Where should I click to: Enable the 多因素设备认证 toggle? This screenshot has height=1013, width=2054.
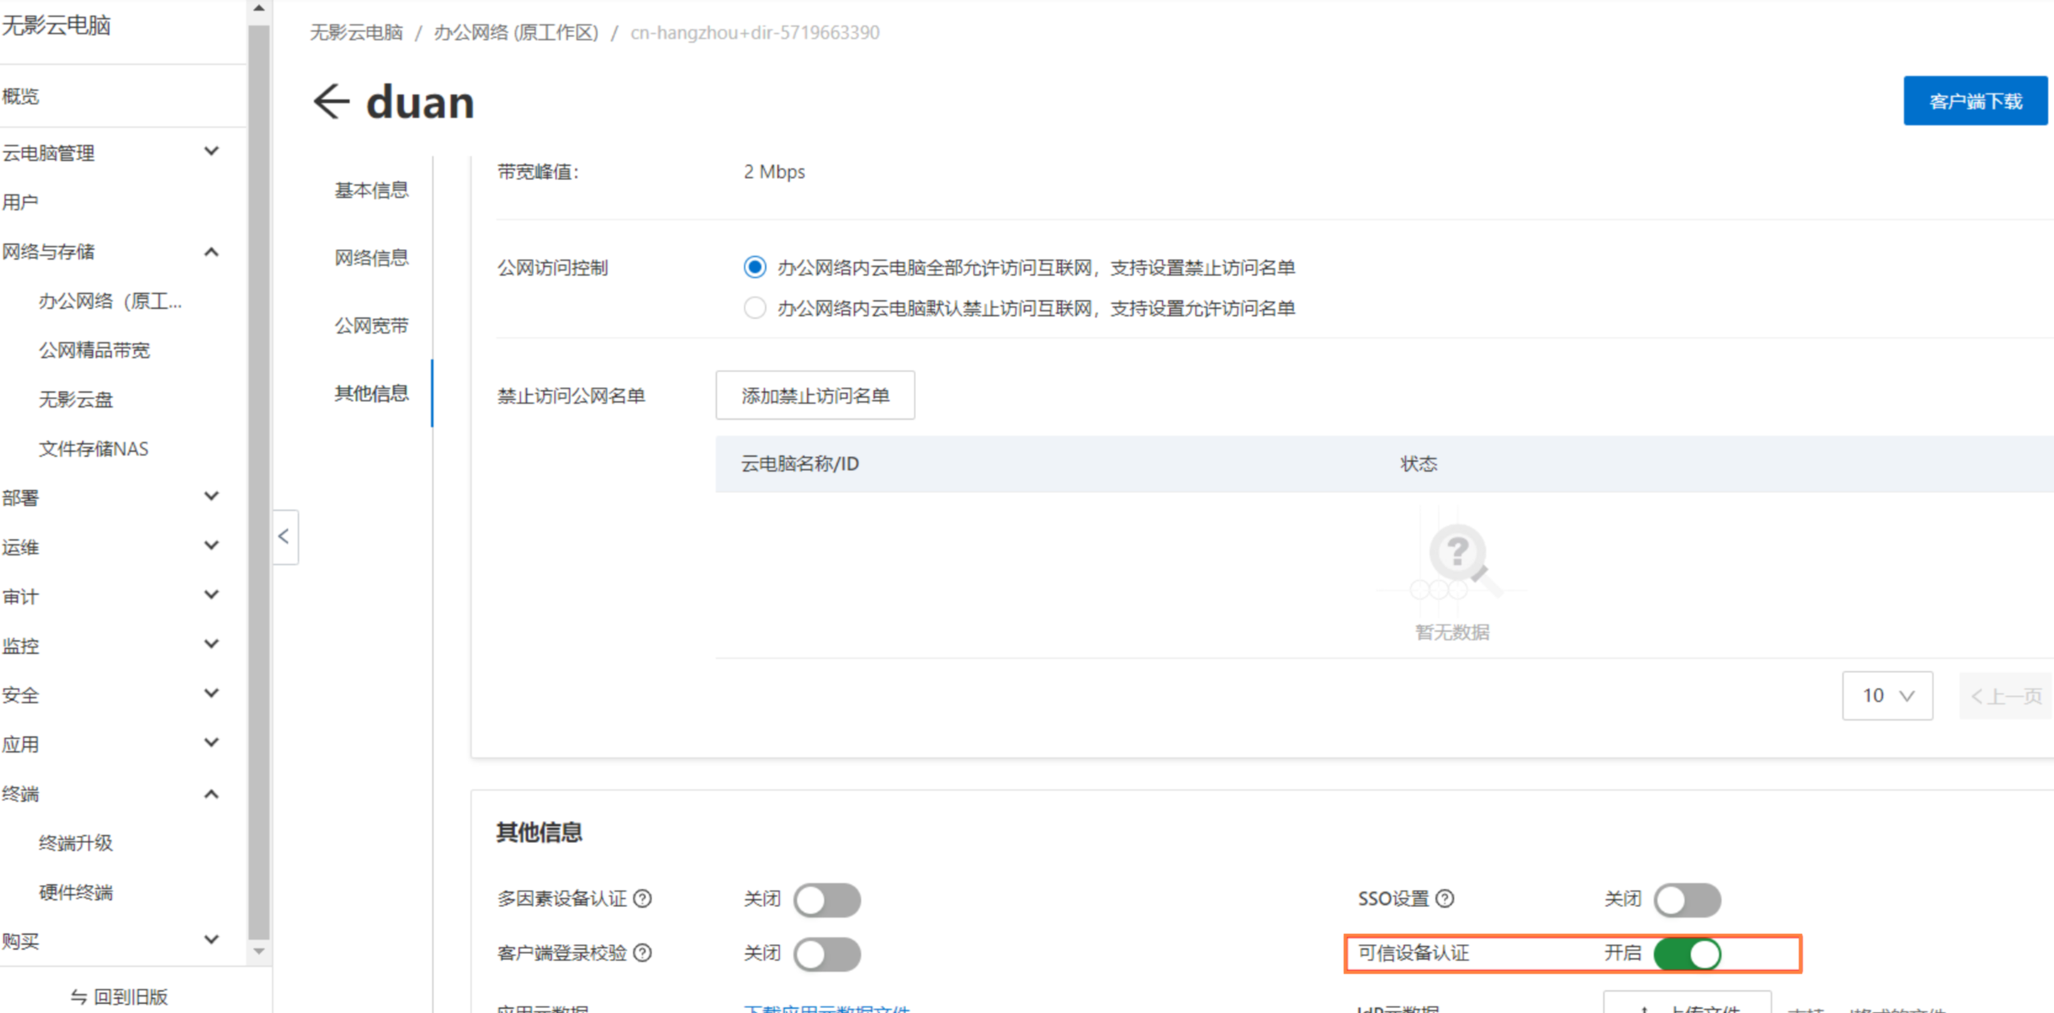(x=827, y=900)
